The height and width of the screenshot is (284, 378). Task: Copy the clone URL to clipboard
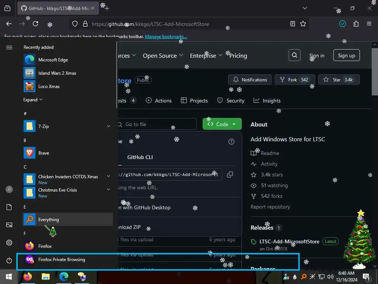(x=230, y=175)
